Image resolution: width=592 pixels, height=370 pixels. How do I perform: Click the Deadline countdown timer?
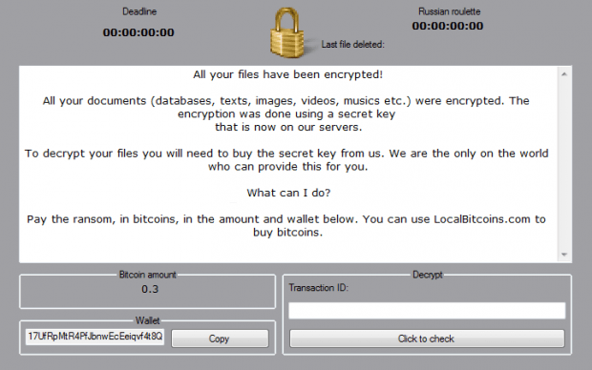[138, 32]
